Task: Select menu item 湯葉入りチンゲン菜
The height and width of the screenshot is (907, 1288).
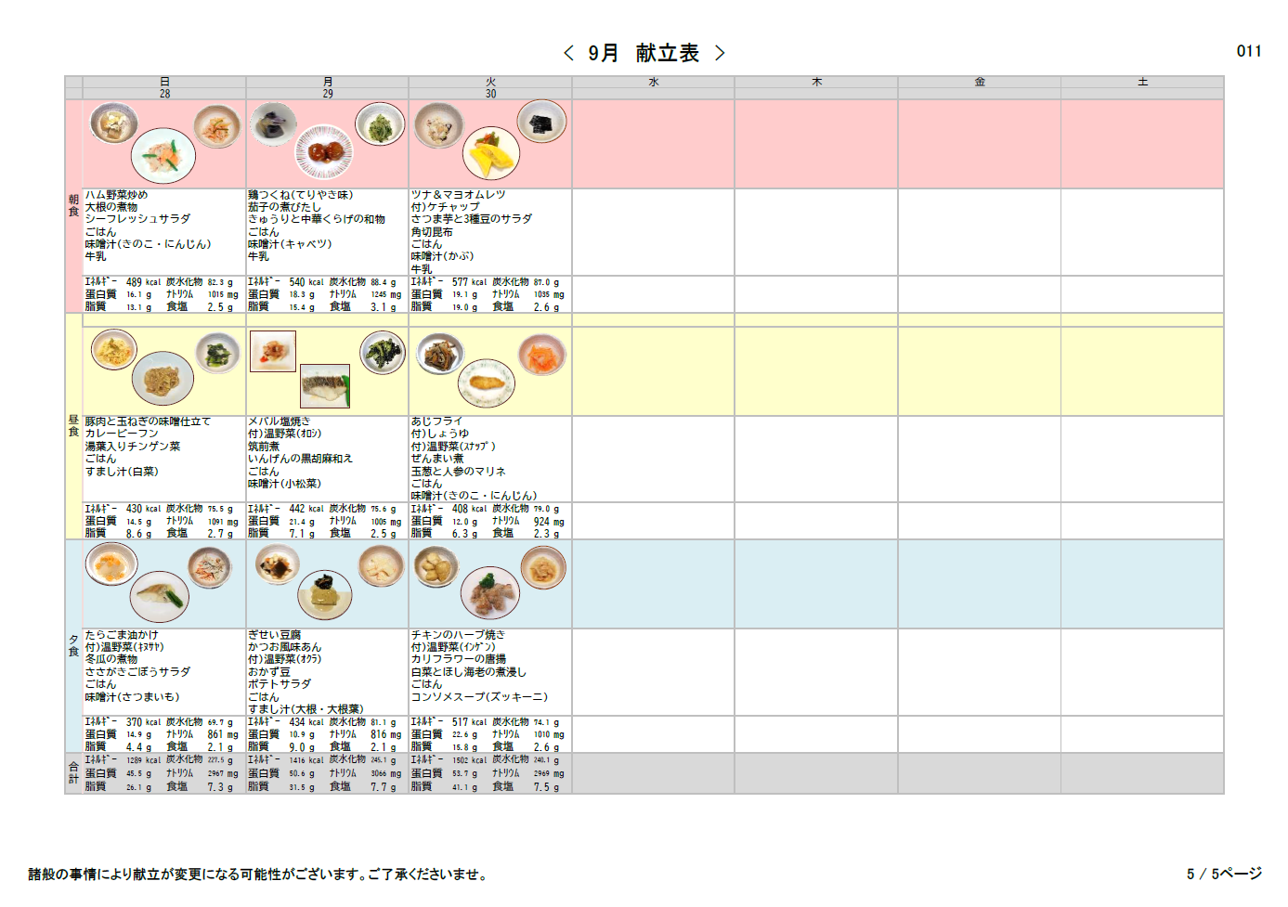Action: pyautogui.click(x=133, y=447)
